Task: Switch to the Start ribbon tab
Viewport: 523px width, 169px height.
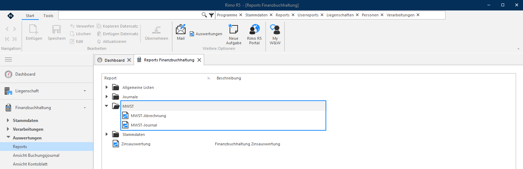Action: click(x=30, y=16)
